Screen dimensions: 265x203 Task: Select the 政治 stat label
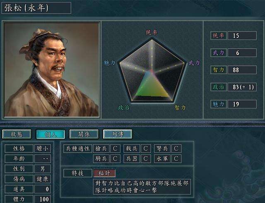click(x=218, y=87)
